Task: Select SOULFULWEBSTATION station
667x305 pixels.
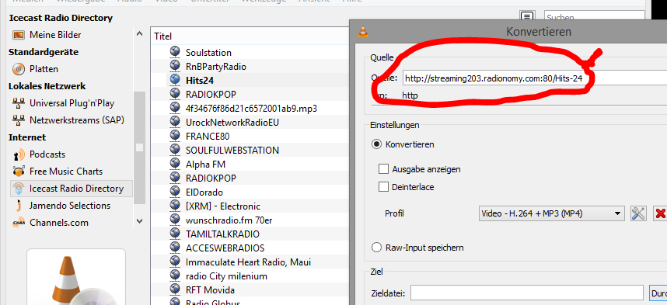Action: point(232,151)
